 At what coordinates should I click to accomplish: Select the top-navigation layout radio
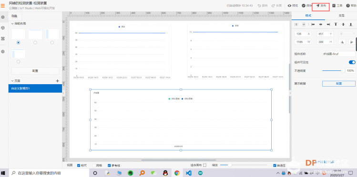point(35,42)
